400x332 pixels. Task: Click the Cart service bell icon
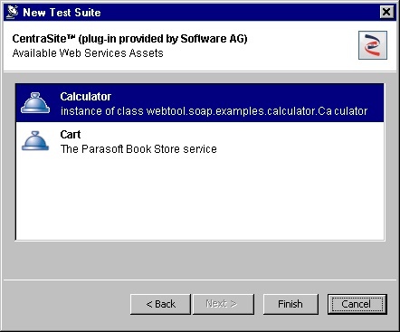[35, 141]
